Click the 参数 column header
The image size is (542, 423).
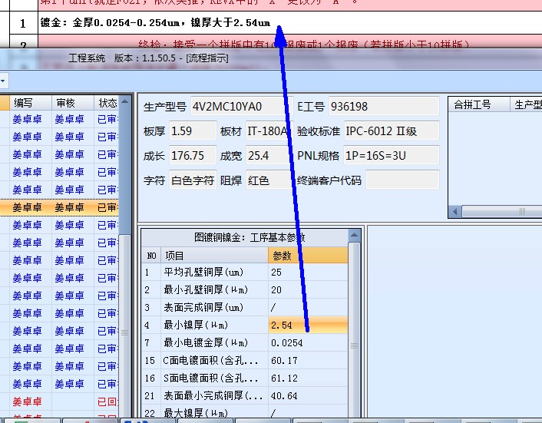click(x=308, y=256)
